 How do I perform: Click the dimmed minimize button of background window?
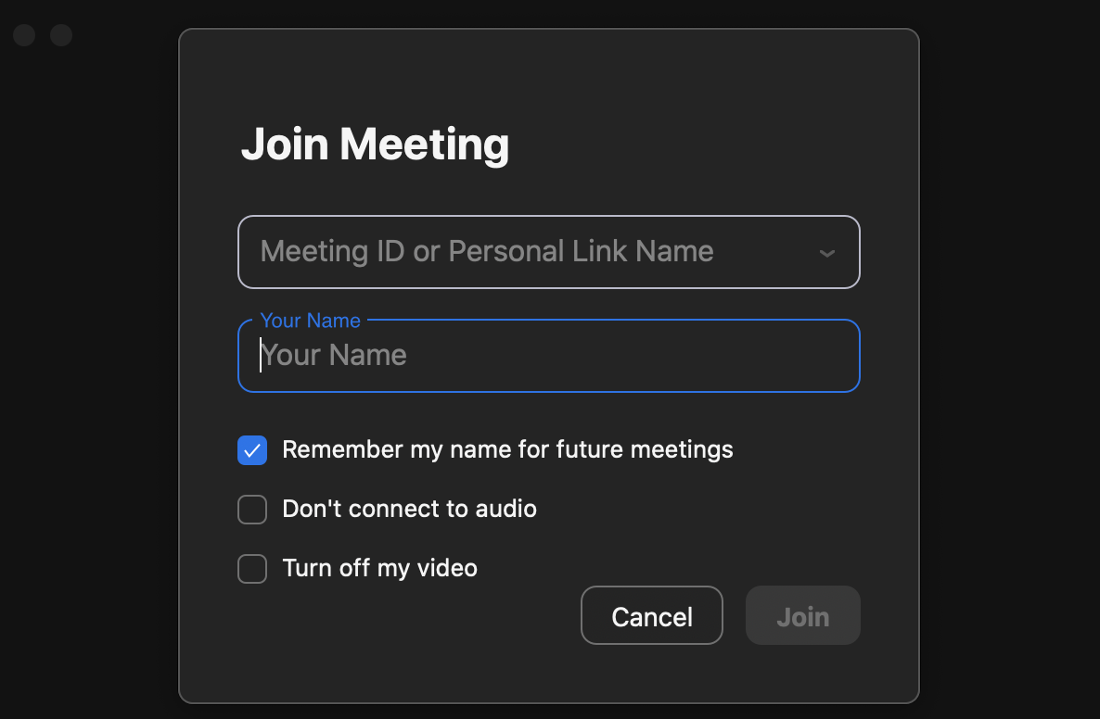coord(61,35)
